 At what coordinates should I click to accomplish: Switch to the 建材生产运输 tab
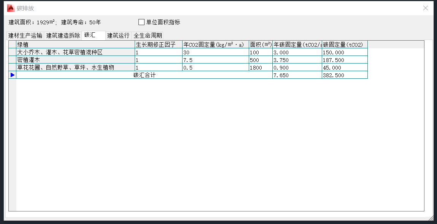pos(25,36)
